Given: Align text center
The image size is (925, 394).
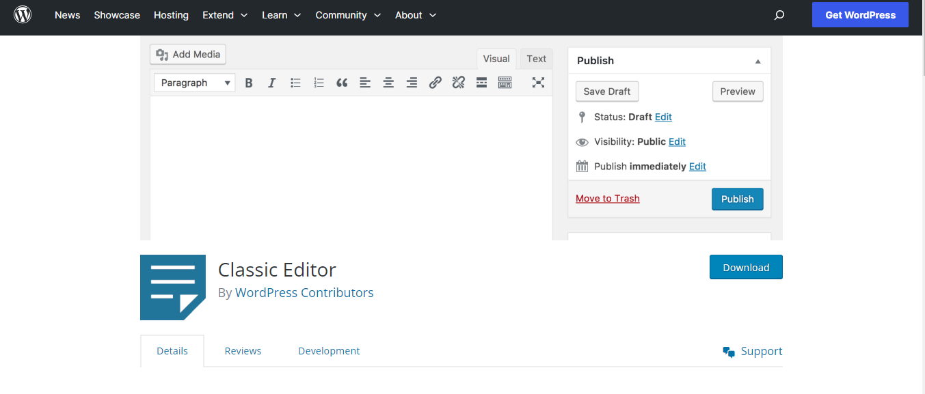Looking at the screenshot, I should point(388,83).
